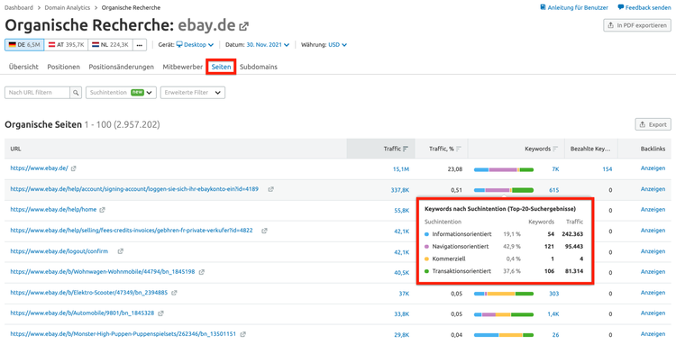Click Export button above table
Viewport: 676px width, 345px height.
tap(653, 124)
